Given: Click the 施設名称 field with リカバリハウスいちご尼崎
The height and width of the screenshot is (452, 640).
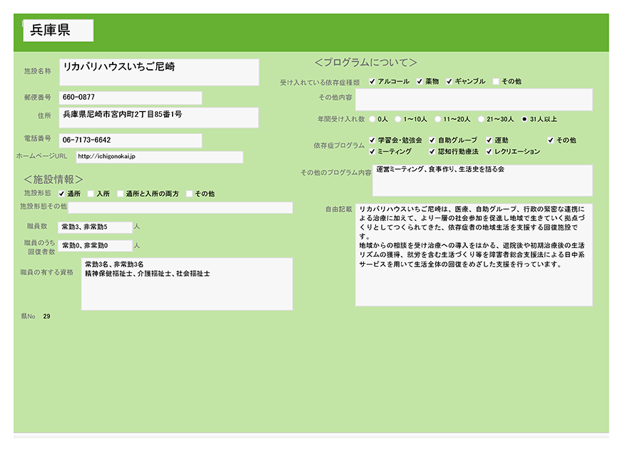Looking at the screenshot, I should 158,72.
